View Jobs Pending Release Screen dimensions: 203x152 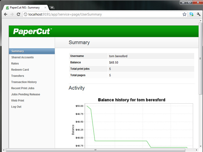click(26, 94)
